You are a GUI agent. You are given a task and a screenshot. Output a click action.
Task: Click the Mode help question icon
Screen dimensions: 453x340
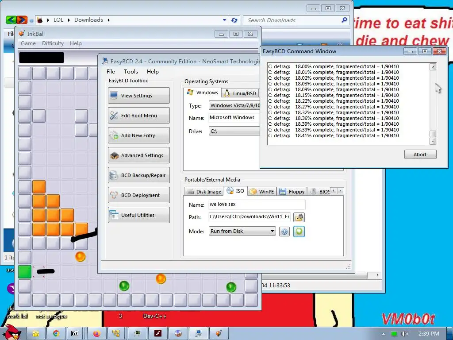(x=284, y=232)
